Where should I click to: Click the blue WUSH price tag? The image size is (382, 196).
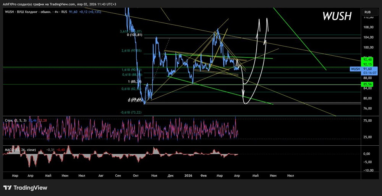355,69
